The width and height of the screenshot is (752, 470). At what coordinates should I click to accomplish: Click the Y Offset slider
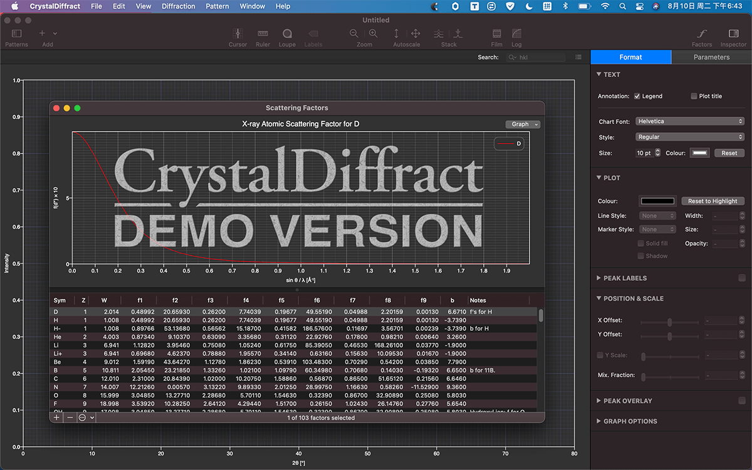[669, 335]
